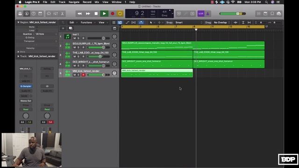The width and height of the screenshot is (299, 168).
Task: Show the Toolbar button in control bar
Action: 40,14
